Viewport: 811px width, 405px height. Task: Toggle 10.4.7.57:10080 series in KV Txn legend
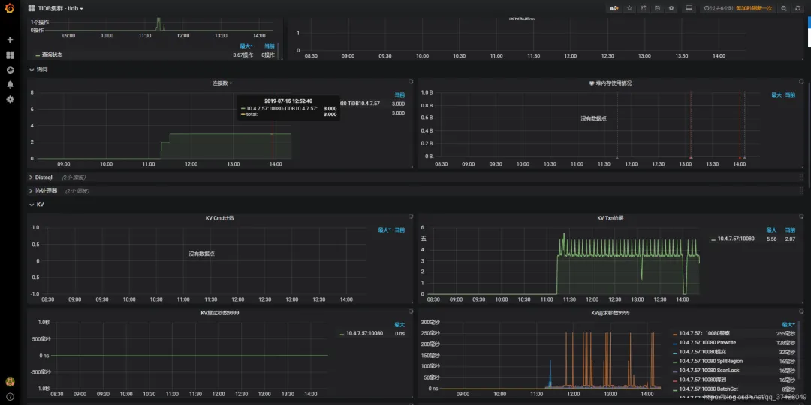point(736,238)
